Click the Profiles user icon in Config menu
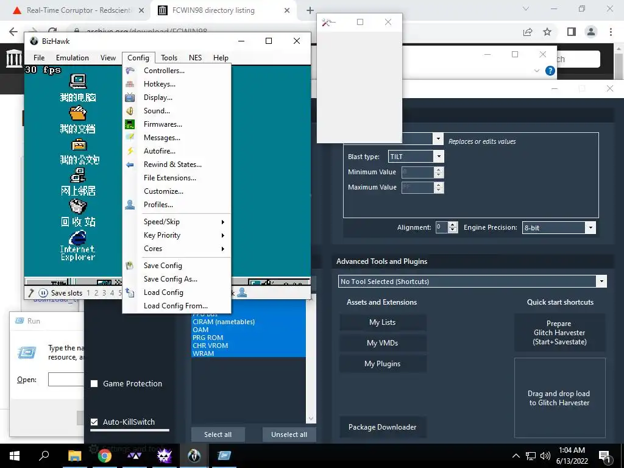This screenshot has width=624, height=468. [x=130, y=205]
